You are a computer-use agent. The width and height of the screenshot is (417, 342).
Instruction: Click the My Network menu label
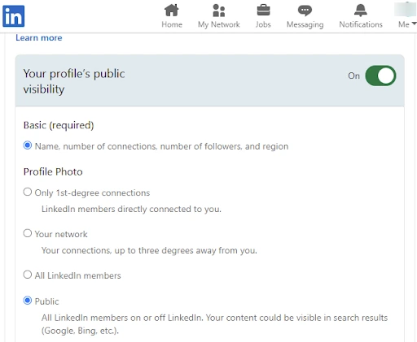[x=219, y=24]
